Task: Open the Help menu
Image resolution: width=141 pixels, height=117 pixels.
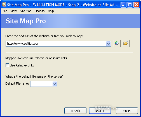Action: pyautogui.click(x=51, y=11)
